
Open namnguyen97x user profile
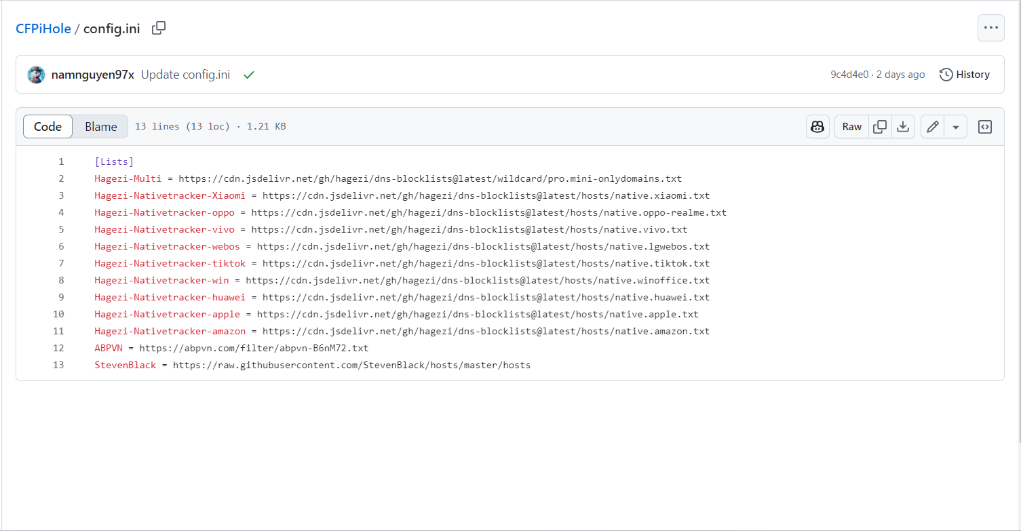coord(93,75)
